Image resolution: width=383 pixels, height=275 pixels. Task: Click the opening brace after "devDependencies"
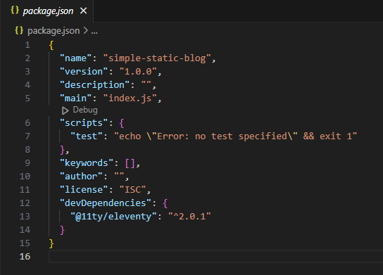(165, 203)
